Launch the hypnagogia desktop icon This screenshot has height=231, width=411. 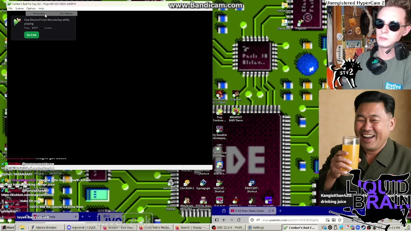(203, 184)
